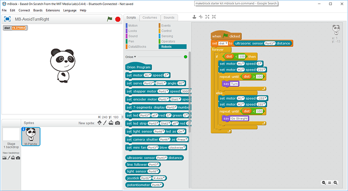Paint a new backdrop
Image resolution: width=348 pixels, height=191 pixels.
coord(9,158)
